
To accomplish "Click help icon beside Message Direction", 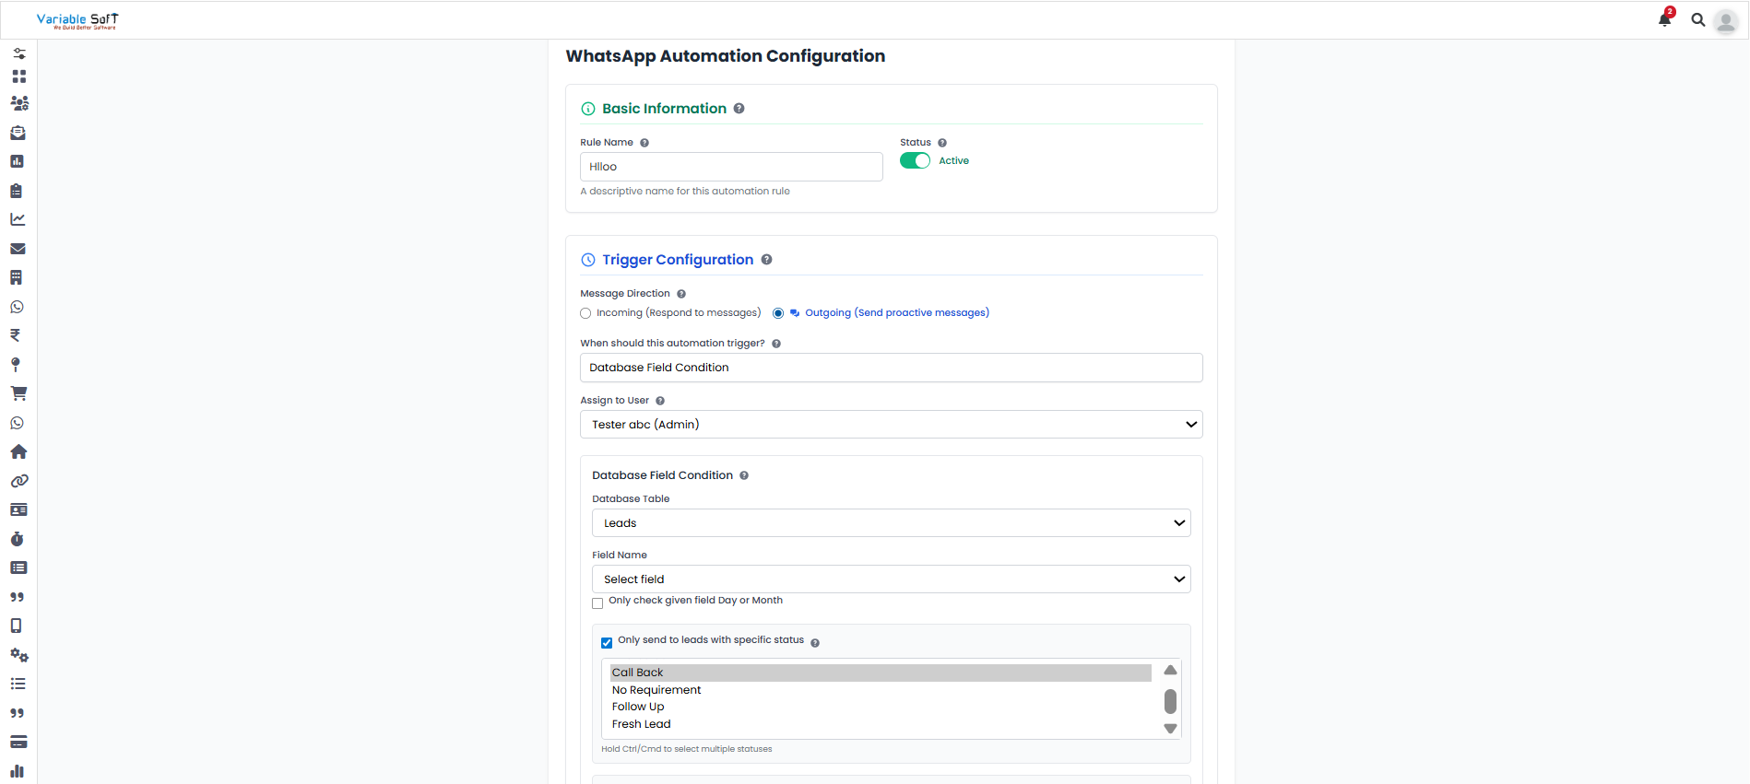I will point(681,294).
